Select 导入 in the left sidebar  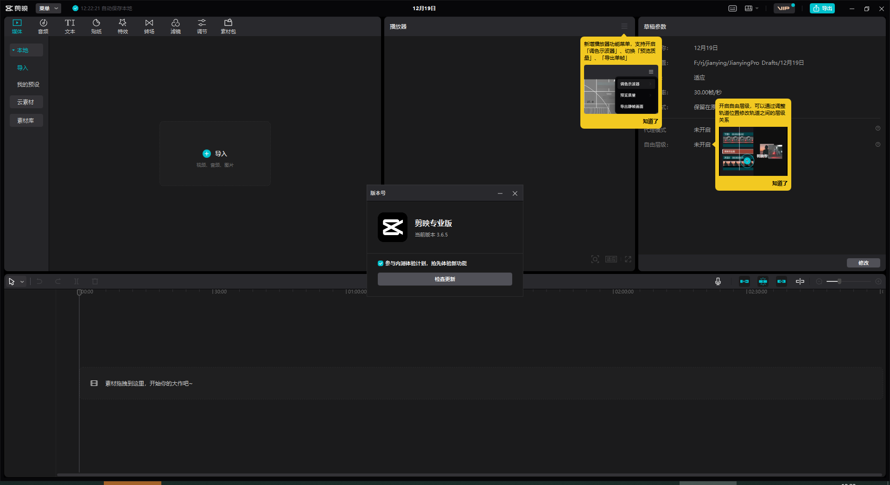23,68
